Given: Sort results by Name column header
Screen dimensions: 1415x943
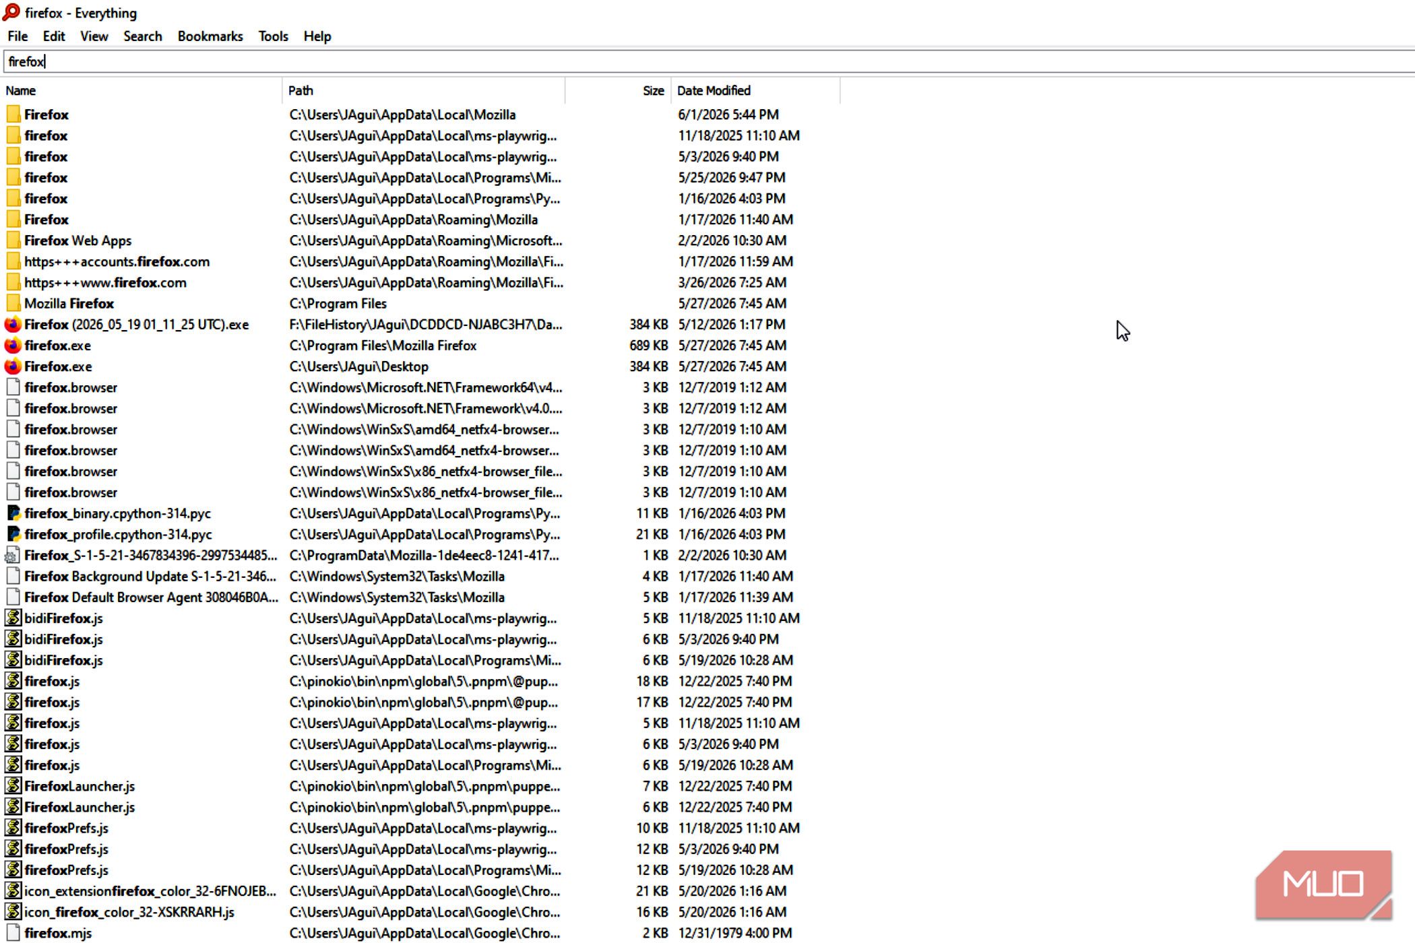Looking at the screenshot, I should click(x=142, y=90).
